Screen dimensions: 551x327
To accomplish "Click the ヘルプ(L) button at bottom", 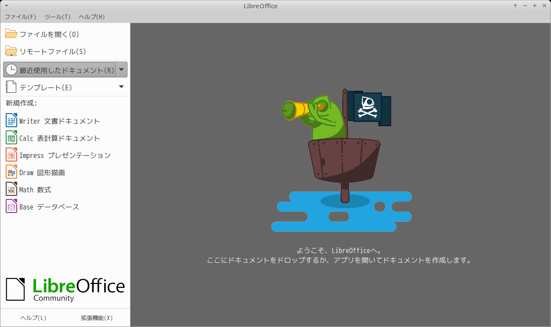I will click(x=33, y=318).
